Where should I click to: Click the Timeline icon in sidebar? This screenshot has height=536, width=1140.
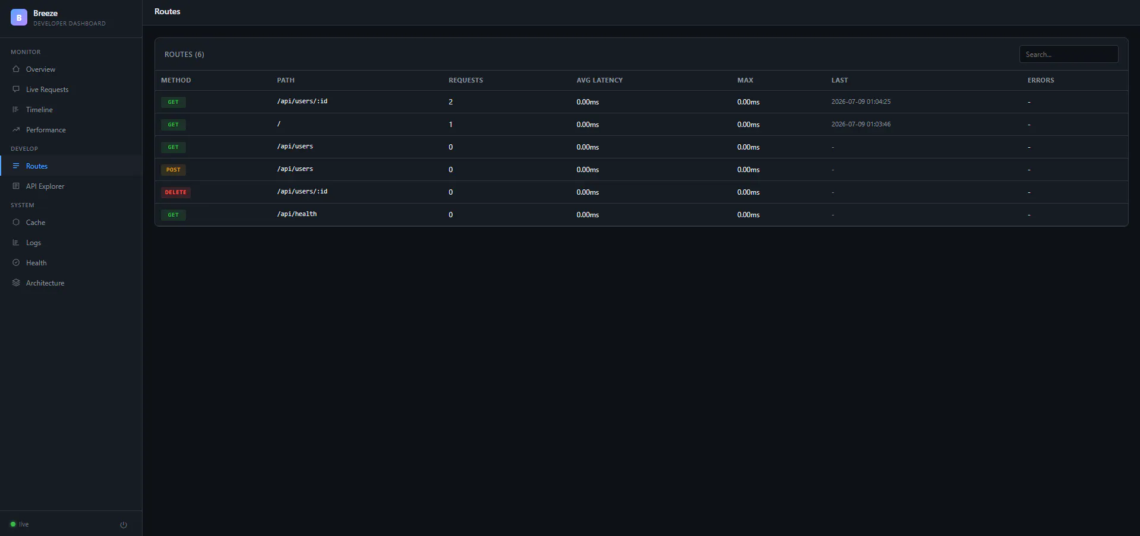point(16,110)
